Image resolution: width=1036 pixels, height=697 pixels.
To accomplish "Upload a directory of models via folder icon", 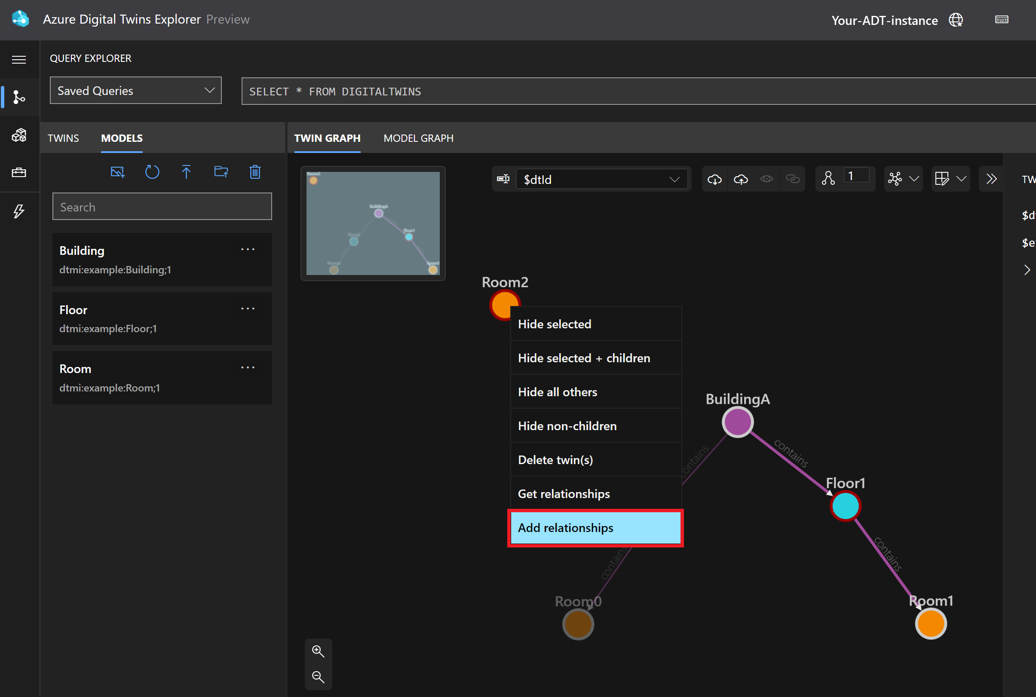I will [221, 172].
